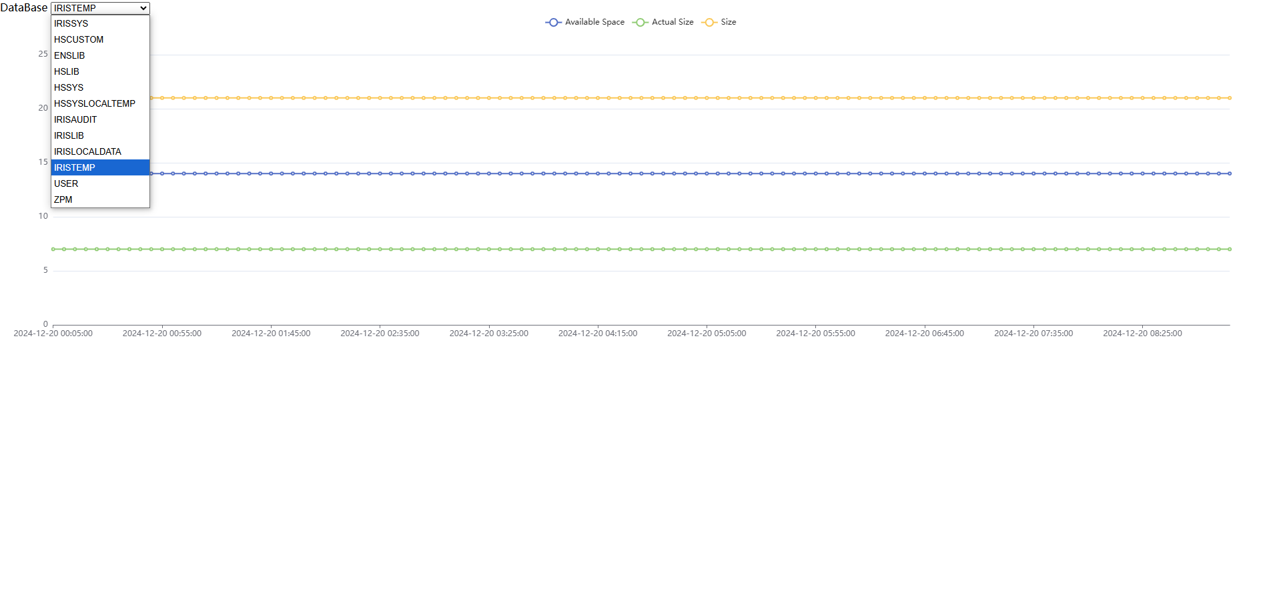Toggle the Available Space legend series
Image resolution: width=1281 pixels, height=613 pixels.
click(594, 22)
